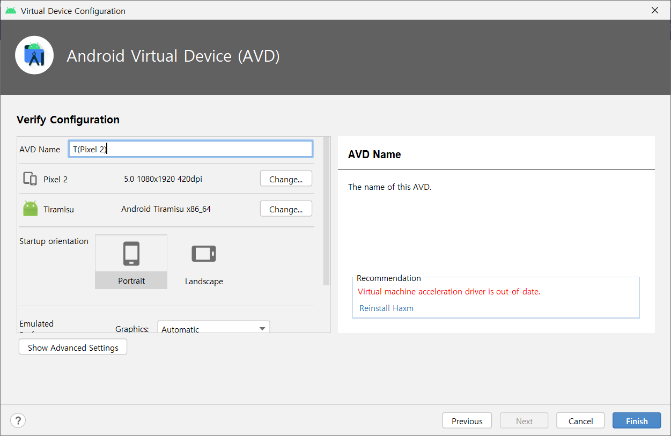The height and width of the screenshot is (436, 671).
Task: Click the 'The name of this AVD.' description
Action: click(389, 187)
